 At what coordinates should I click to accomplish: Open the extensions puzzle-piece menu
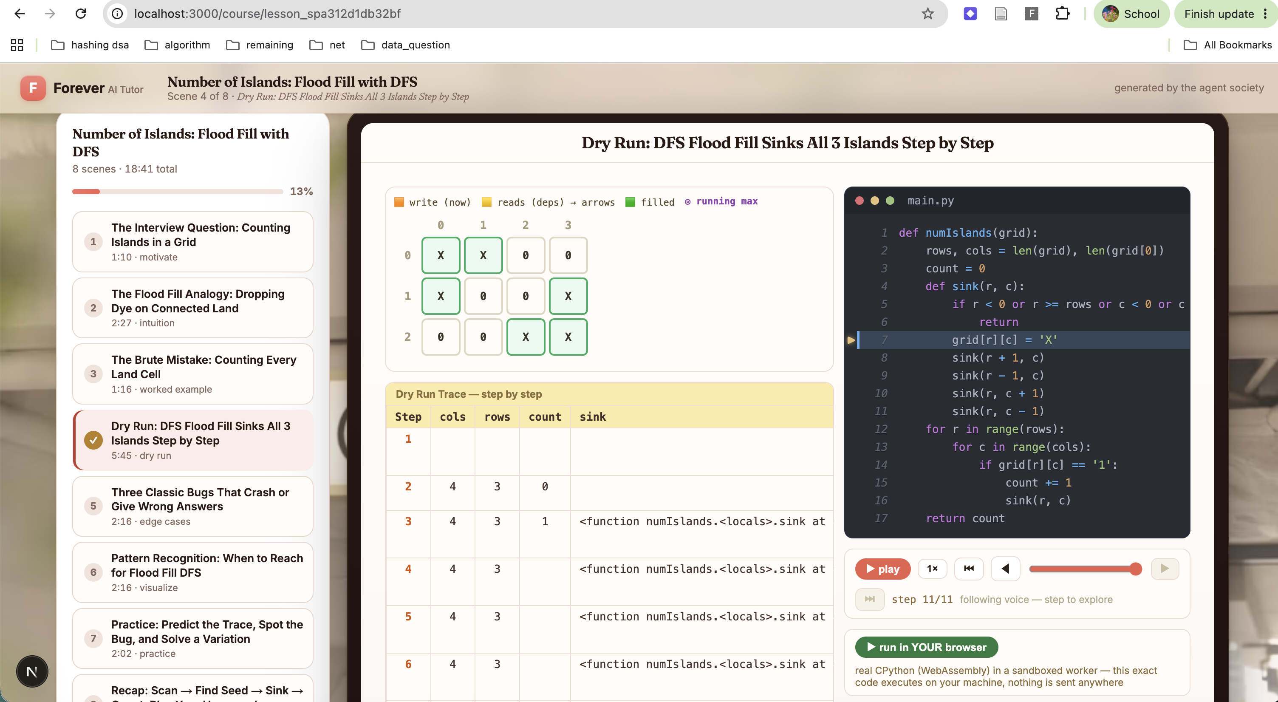(x=1062, y=14)
